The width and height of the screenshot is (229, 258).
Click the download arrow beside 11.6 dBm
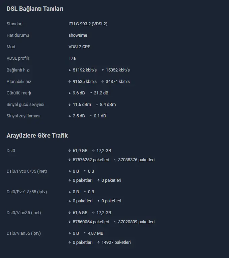coord(69,105)
